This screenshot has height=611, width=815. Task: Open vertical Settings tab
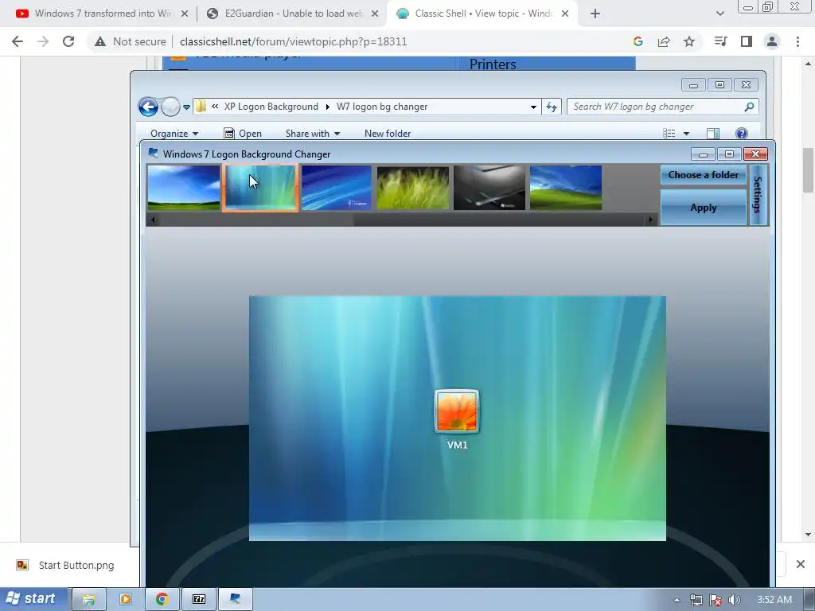758,195
